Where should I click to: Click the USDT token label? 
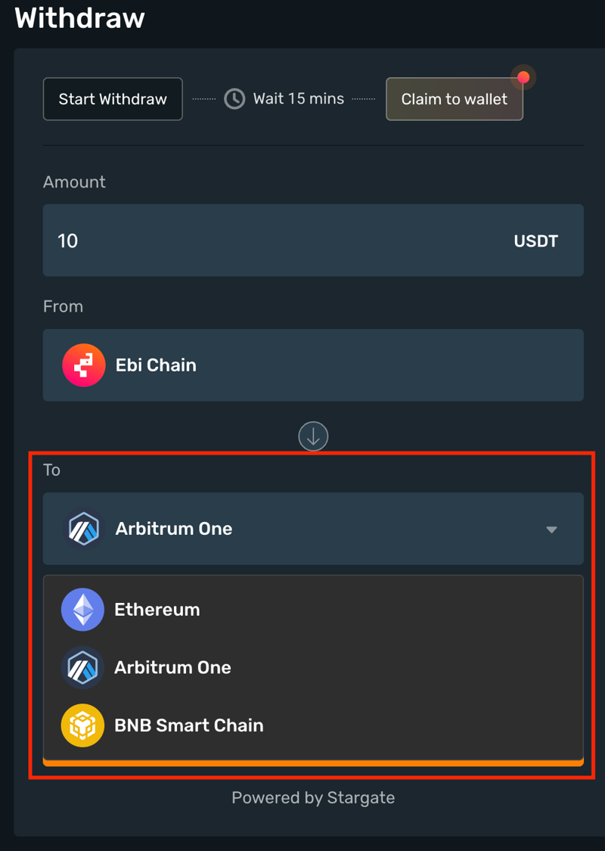(535, 241)
